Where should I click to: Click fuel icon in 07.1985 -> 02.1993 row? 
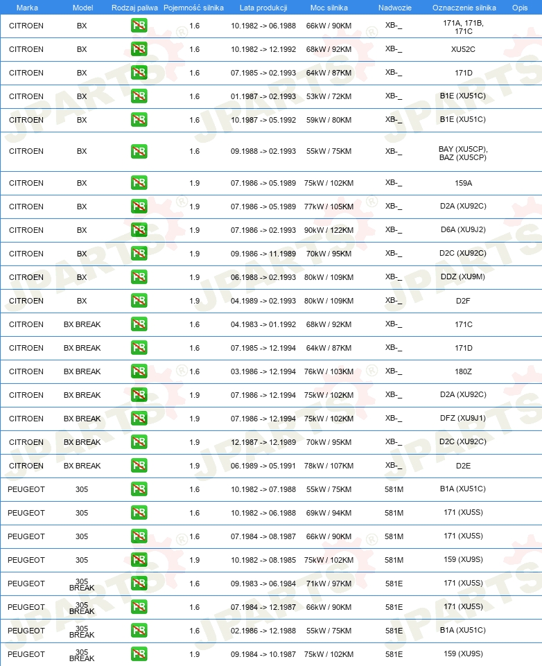click(139, 73)
